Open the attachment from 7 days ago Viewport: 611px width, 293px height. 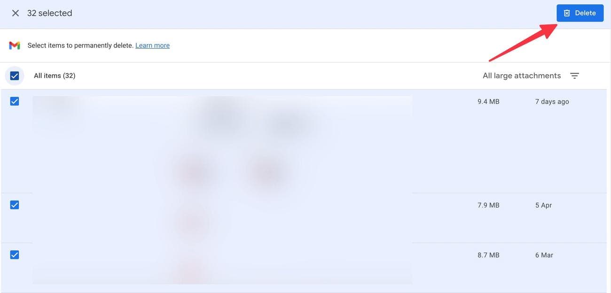tap(552, 101)
